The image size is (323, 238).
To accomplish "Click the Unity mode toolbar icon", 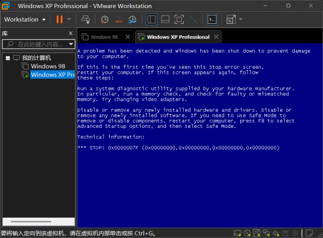I will pos(193,20).
